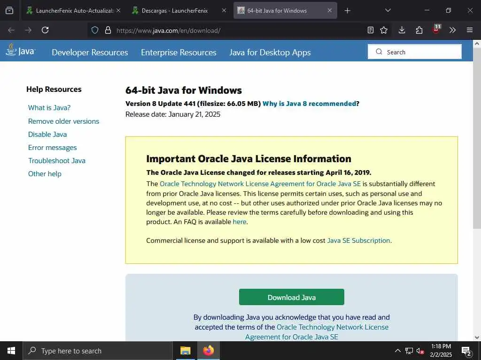Screen dimensions: 481x360
Task: Open Developer Resources menu
Action: (90, 52)
